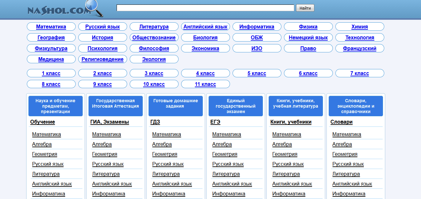Choose the 11 класс grade link
Screen dimensions: 421x199
pos(205,84)
